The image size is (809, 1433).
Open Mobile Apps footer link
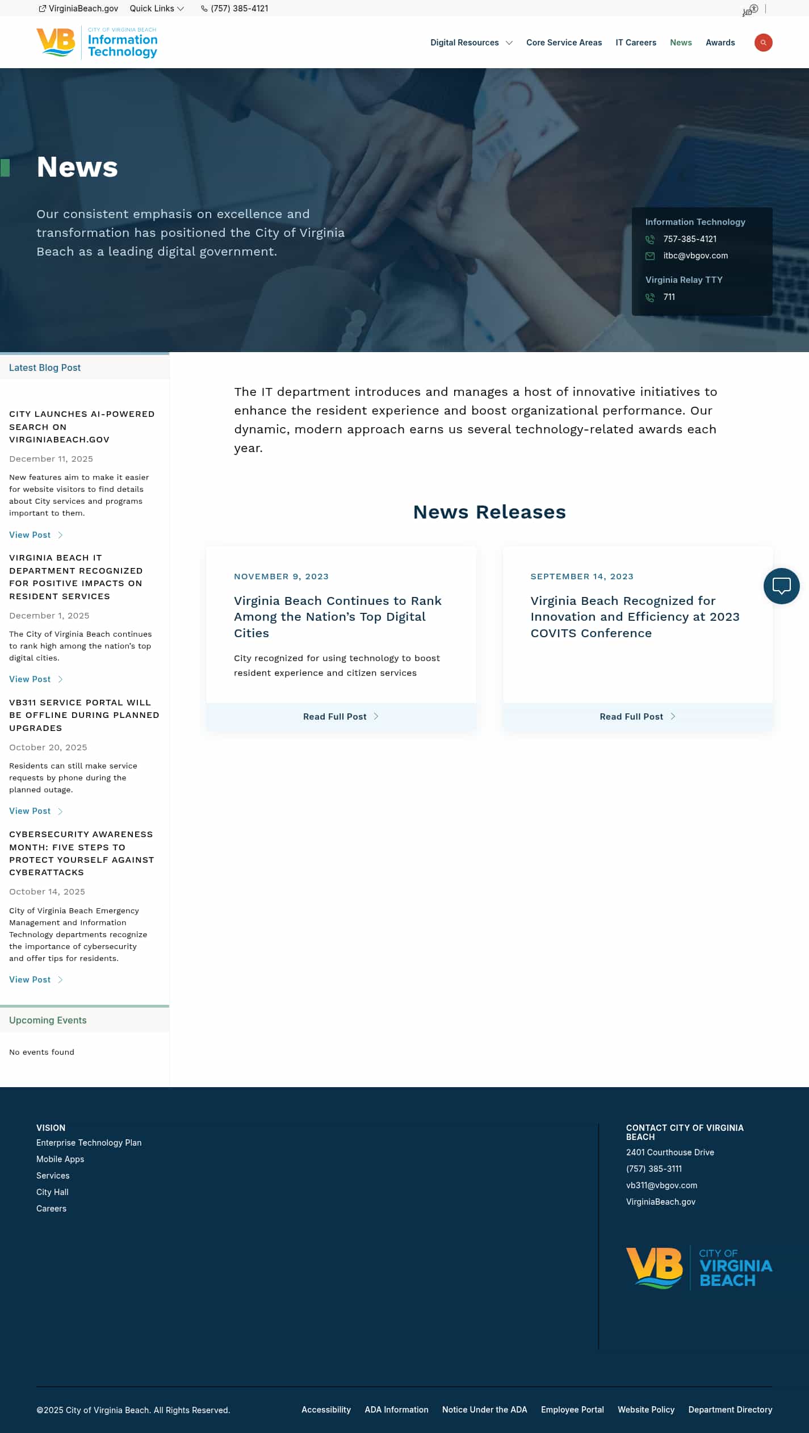[60, 1159]
